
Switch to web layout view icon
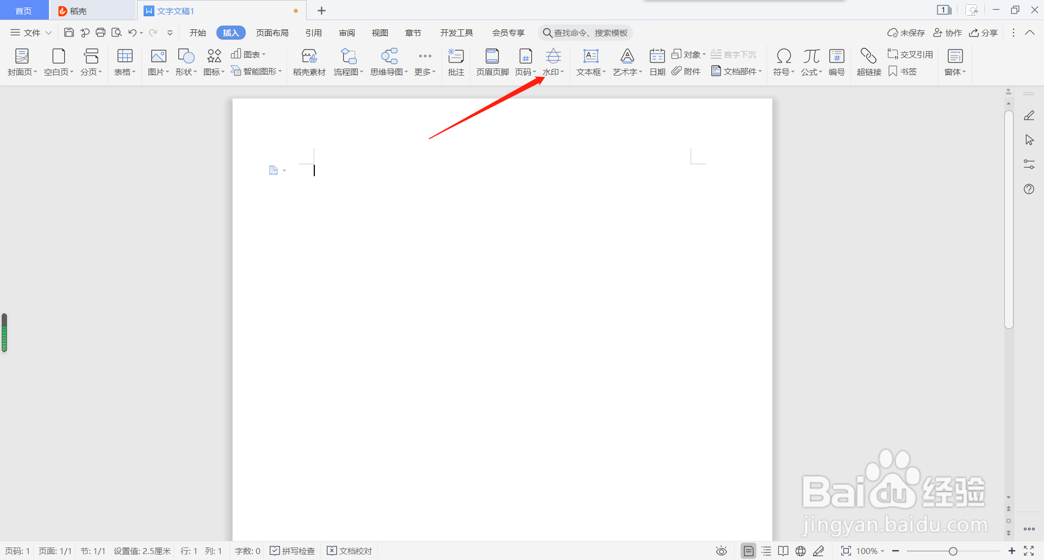pos(800,551)
